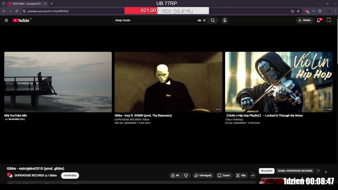Go back with the browser back arrow

click(4, 11)
